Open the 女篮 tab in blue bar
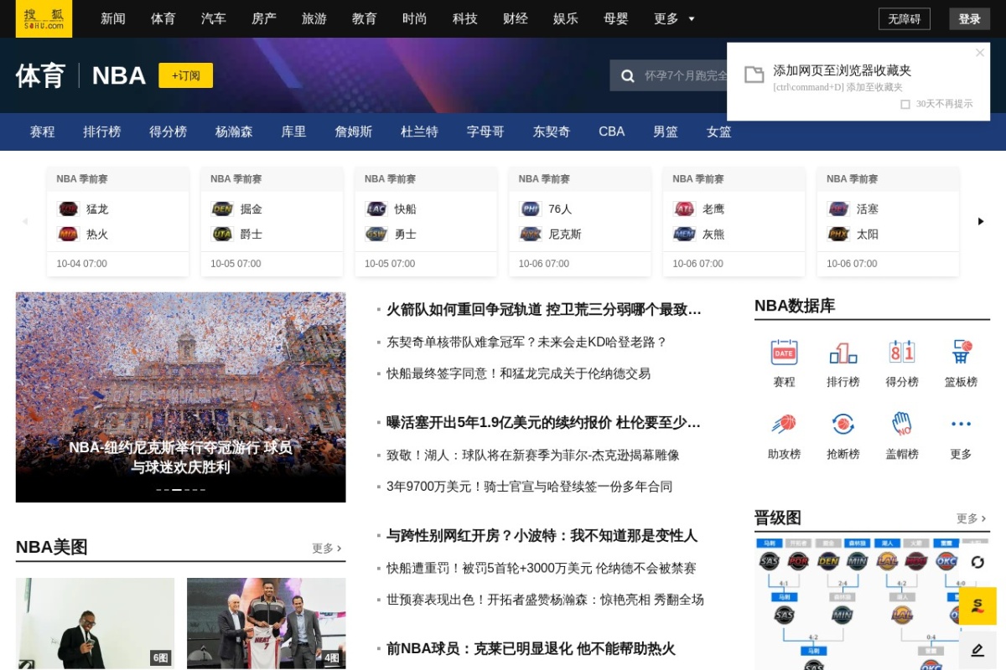 click(x=719, y=131)
